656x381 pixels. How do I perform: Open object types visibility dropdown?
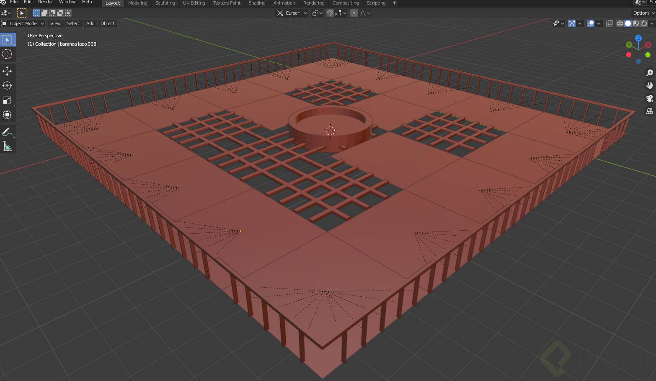559,23
